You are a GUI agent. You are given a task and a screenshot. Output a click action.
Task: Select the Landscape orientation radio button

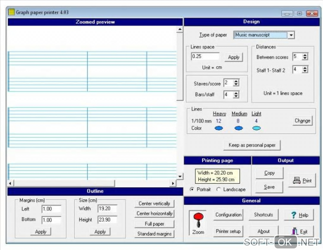(218, 189)
